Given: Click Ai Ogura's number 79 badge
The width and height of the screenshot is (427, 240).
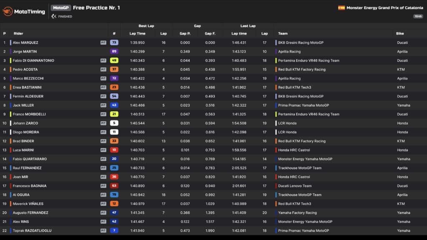Looking at the screenshot, I should 114,195.
